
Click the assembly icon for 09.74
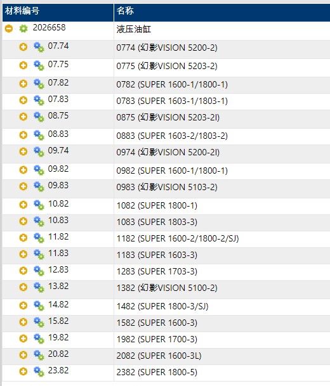tap(39, 151)
